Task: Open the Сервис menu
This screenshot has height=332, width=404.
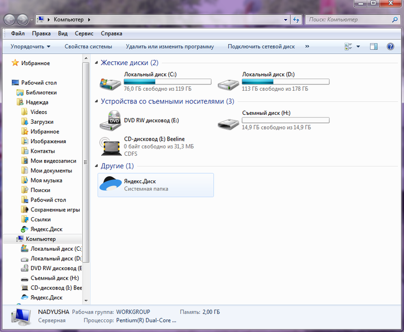Action: (84, 34)
